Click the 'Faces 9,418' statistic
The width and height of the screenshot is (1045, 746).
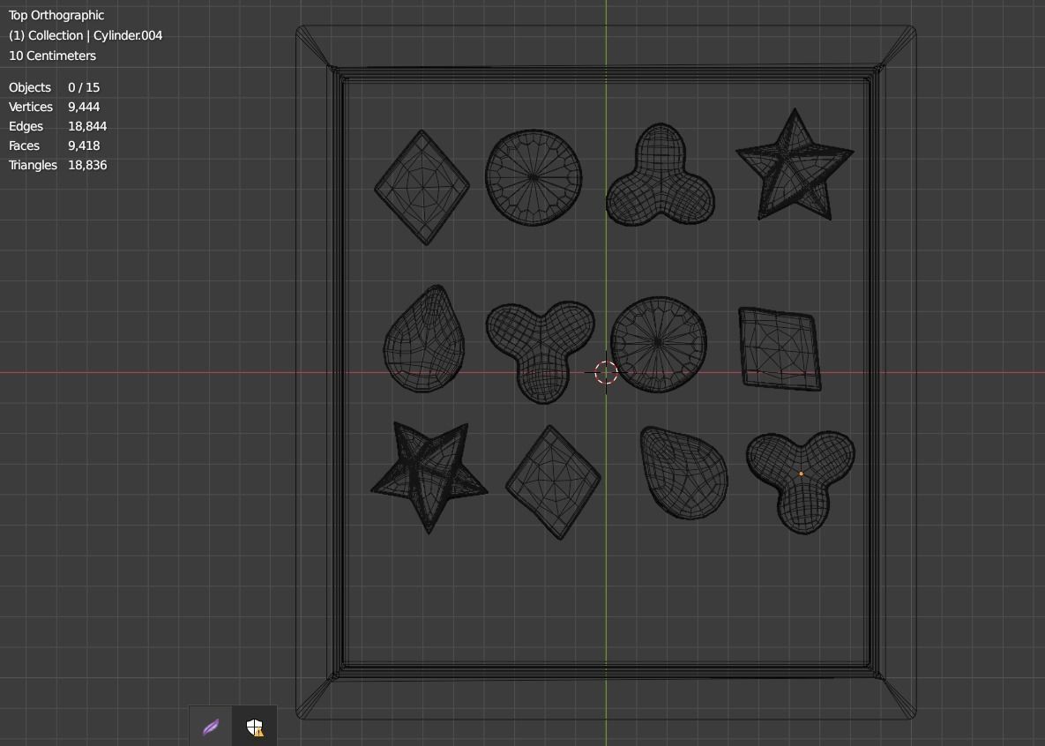click(x=54, y=145)
